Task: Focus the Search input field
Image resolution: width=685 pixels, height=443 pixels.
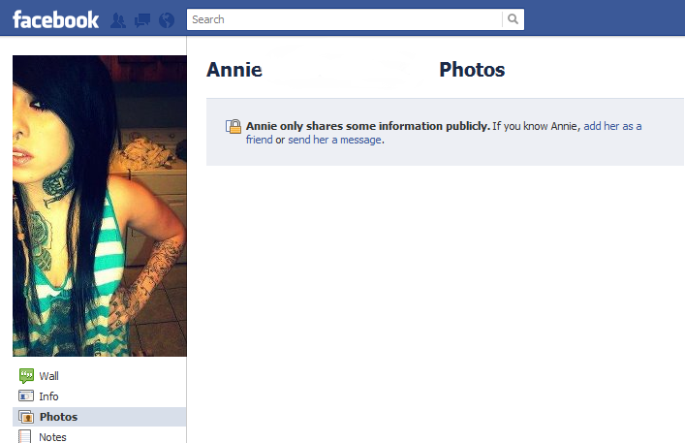Action: click(345, 19)
